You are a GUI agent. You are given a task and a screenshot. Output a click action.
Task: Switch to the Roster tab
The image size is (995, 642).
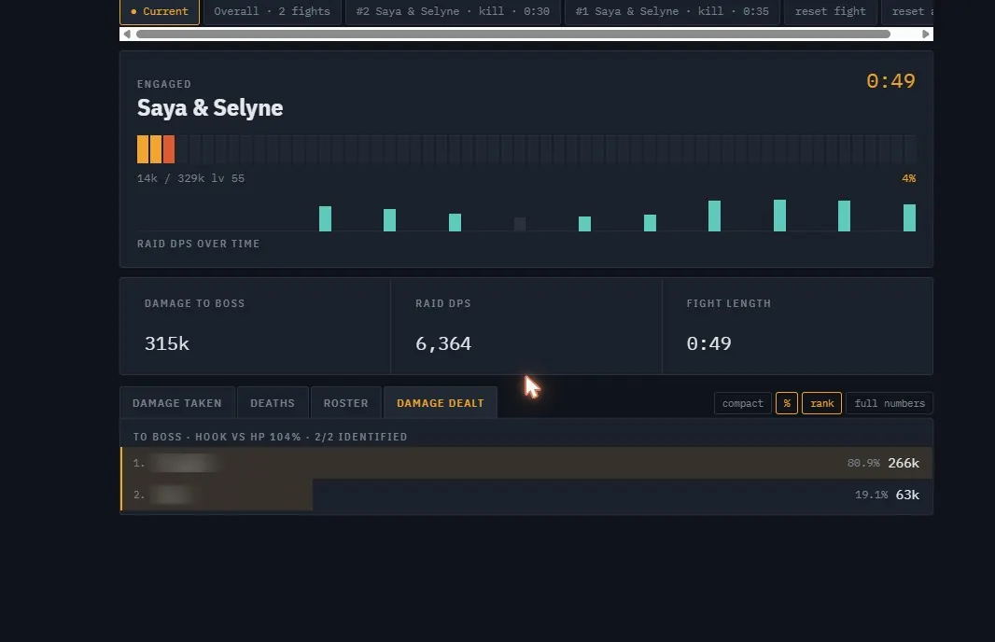[346, 403]
